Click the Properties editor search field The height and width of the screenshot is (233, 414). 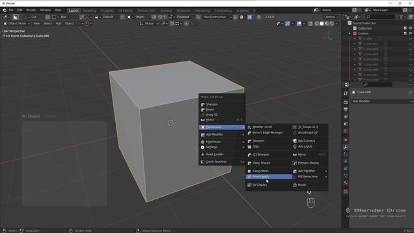(x=377, y=85)
